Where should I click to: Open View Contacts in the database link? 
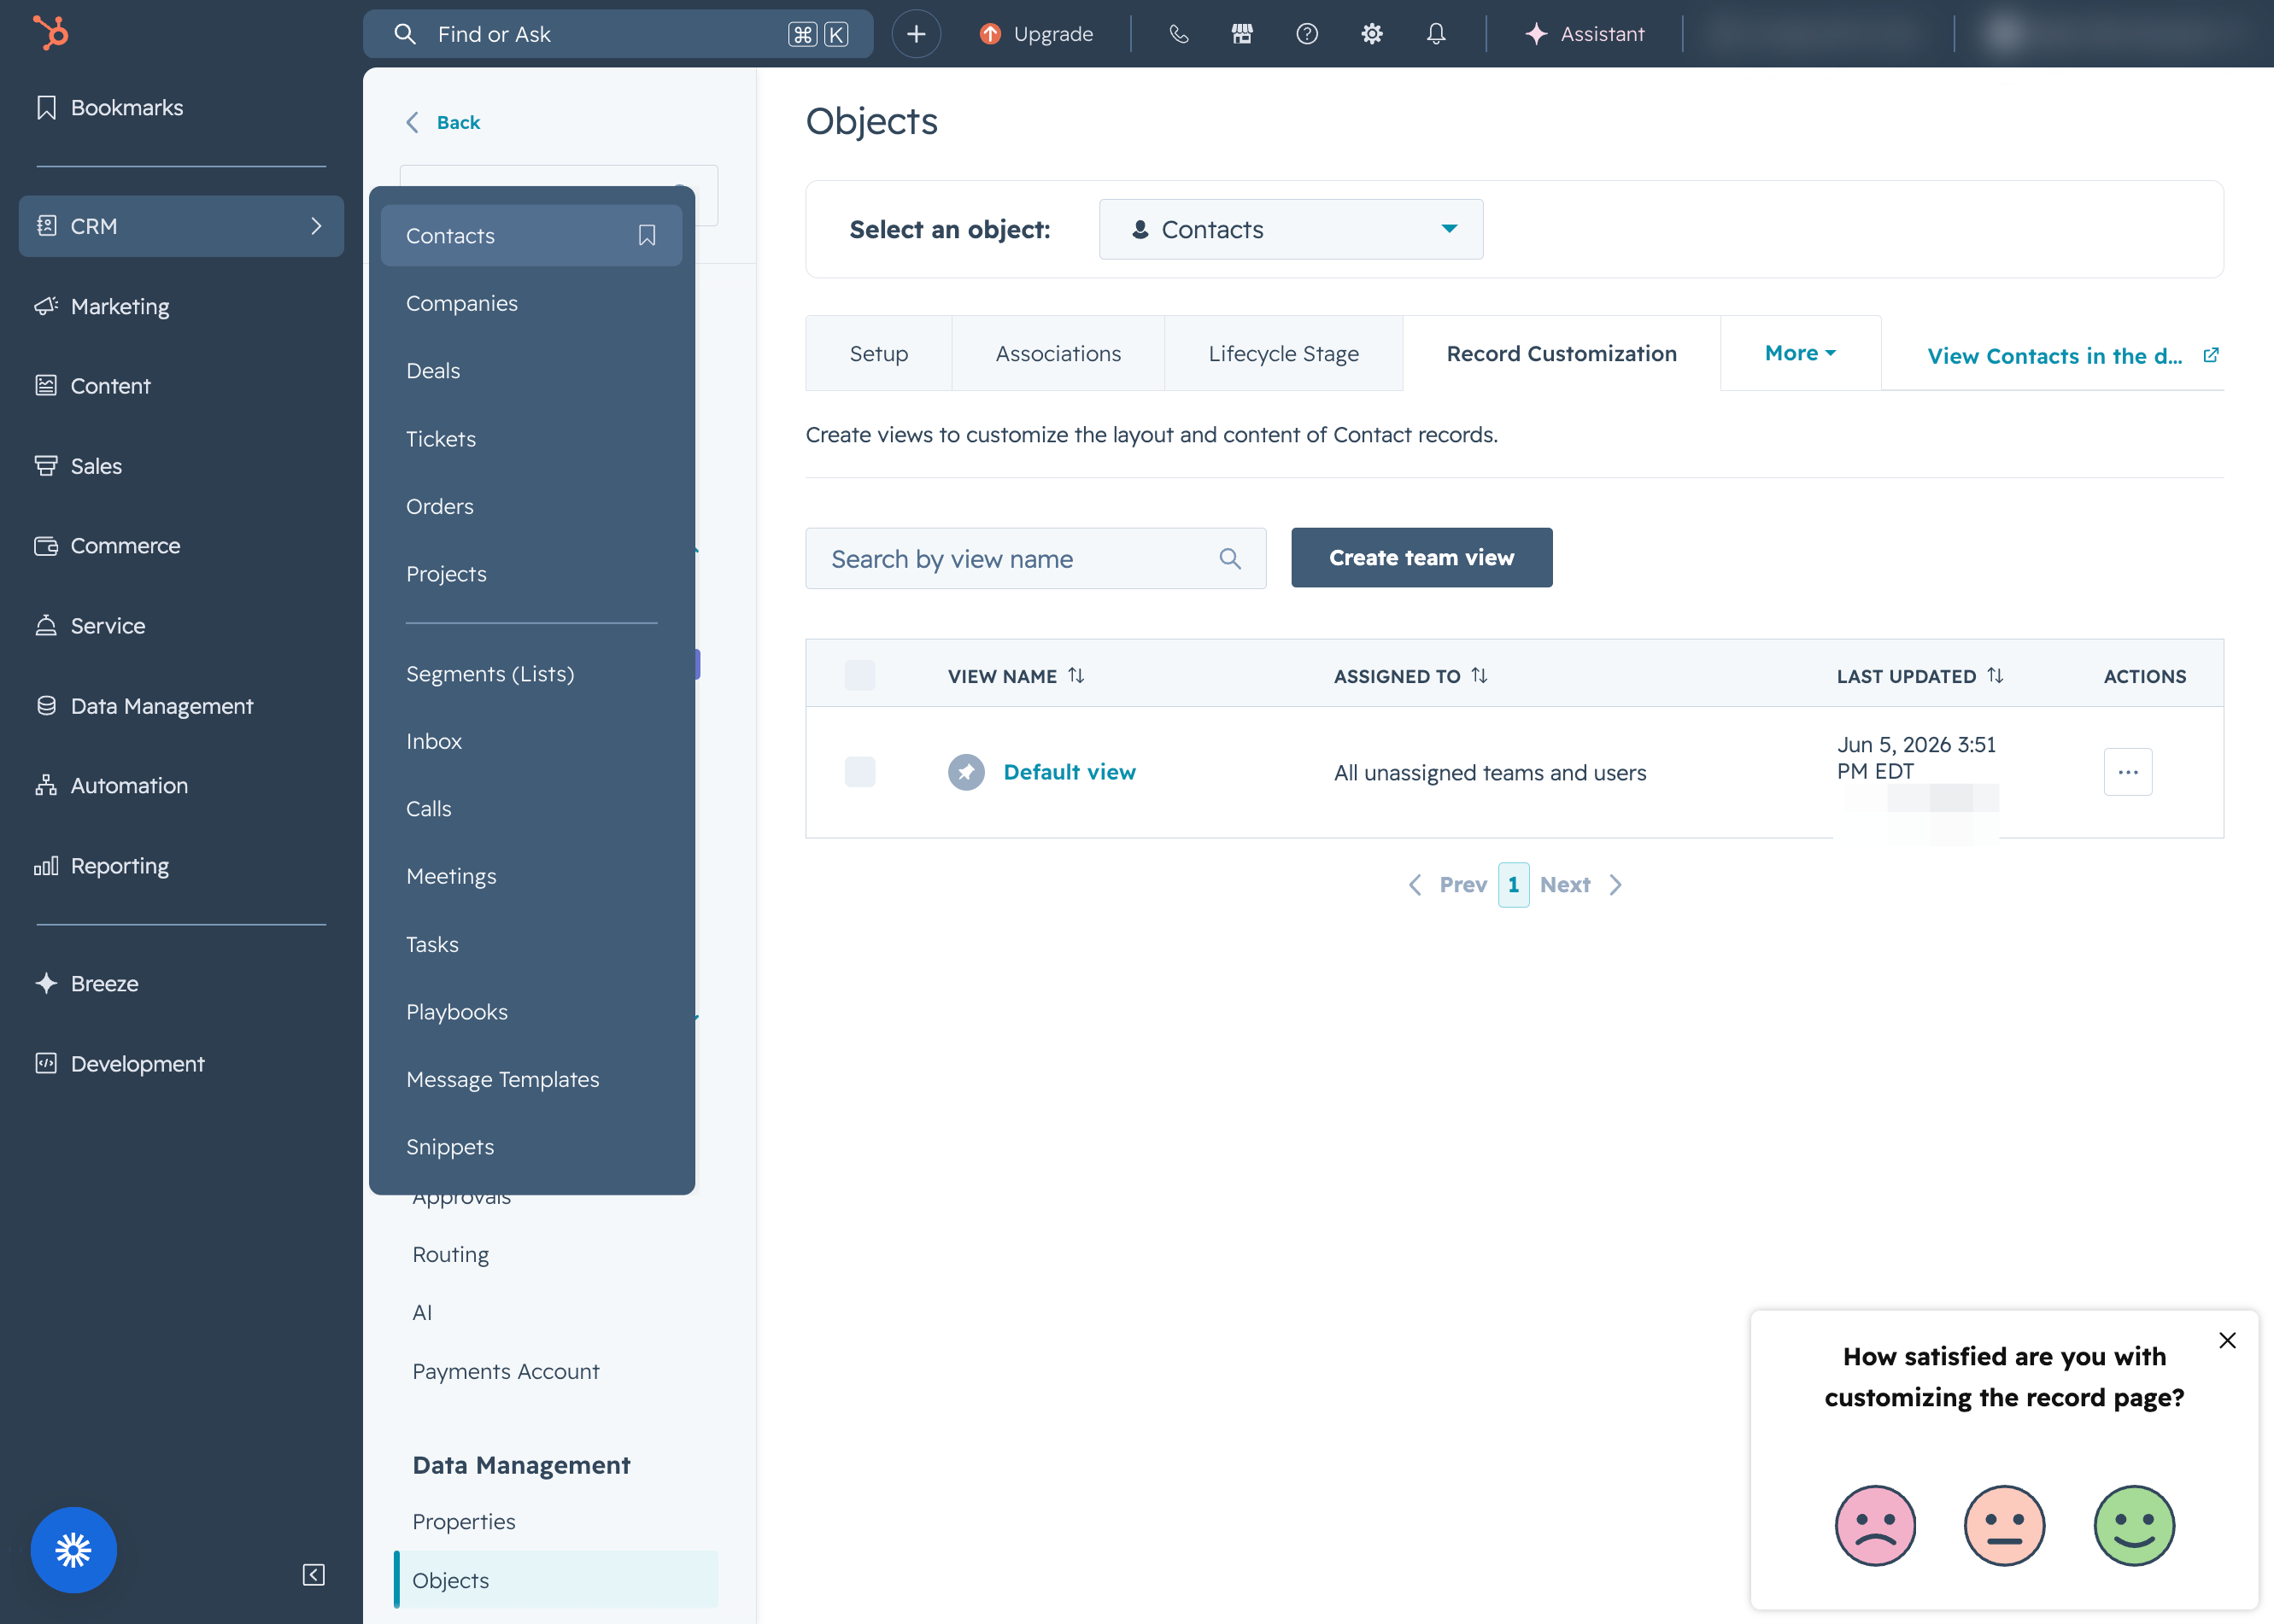(2073, 356)
